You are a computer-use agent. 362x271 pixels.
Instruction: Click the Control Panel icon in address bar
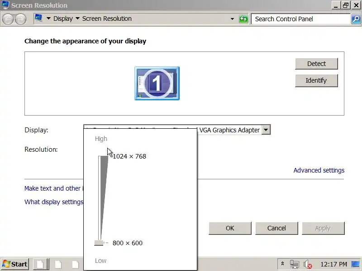(38, 18)
